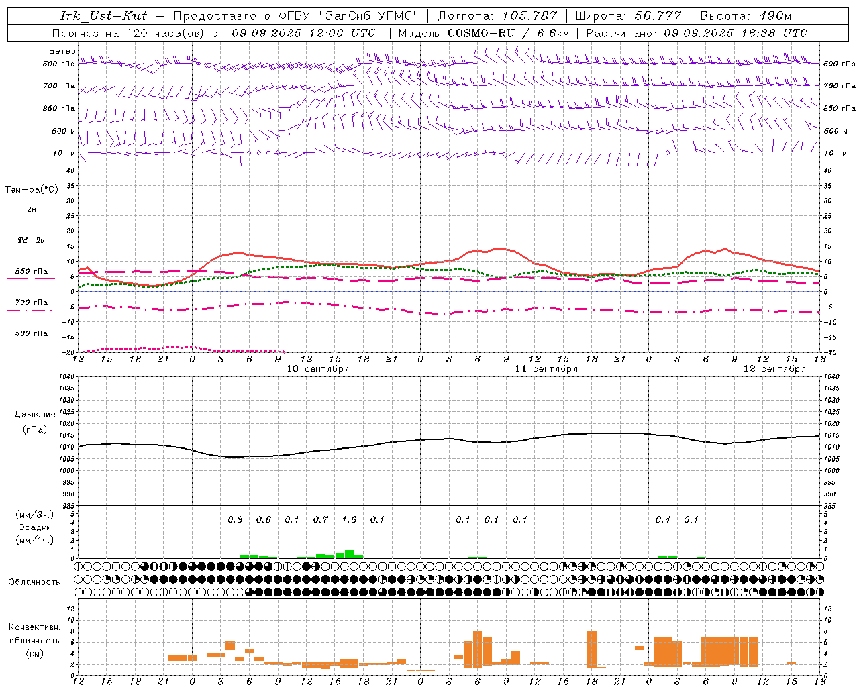The image size is (859, 687).
Task: Click the red 2м temperature curve
Action: tap(450, 261)
